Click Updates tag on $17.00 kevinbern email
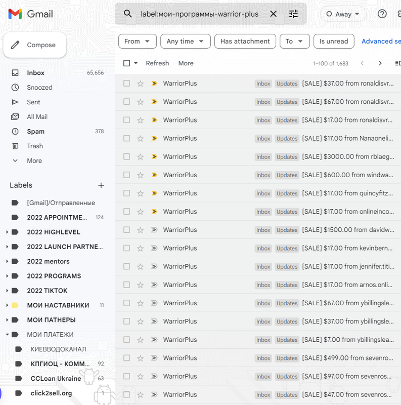This screenshot has height=405, width=401. tap(287, 249)
